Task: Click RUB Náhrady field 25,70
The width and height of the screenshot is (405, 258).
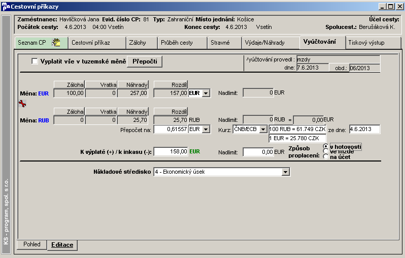Action: pos(133,120)
